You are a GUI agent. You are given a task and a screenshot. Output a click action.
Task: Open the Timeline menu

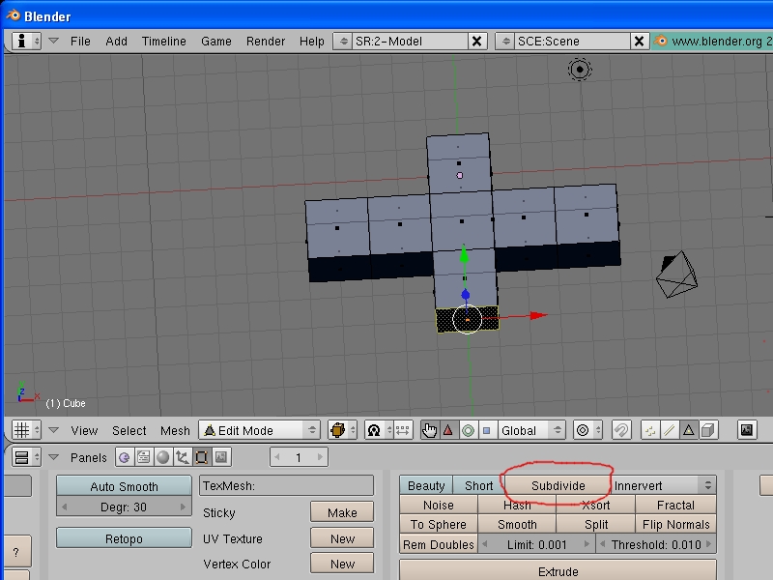point(163,41)
